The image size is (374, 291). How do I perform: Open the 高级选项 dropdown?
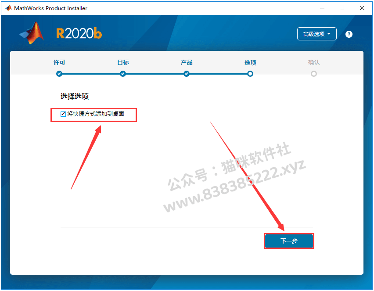[317, 34]
